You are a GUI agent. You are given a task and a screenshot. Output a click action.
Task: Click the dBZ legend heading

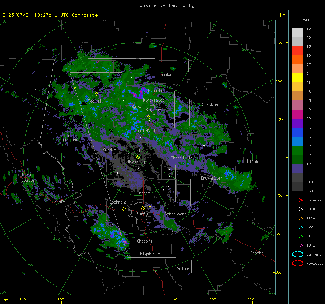tap(306, 19)
